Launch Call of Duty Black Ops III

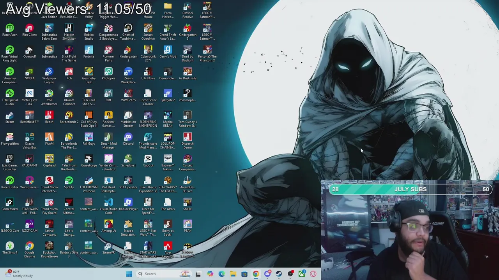coord(89,119)
